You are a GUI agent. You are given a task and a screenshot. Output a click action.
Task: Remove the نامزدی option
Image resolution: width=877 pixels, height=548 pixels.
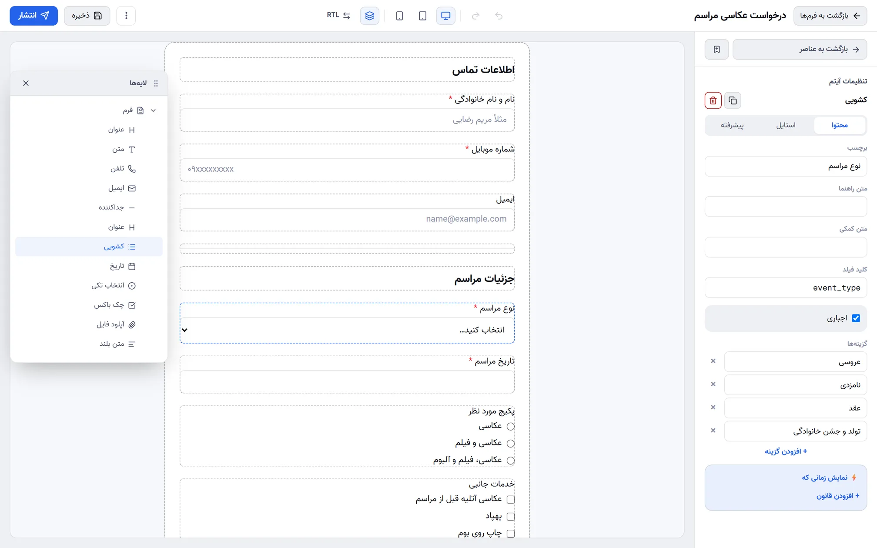coord(713,384)
